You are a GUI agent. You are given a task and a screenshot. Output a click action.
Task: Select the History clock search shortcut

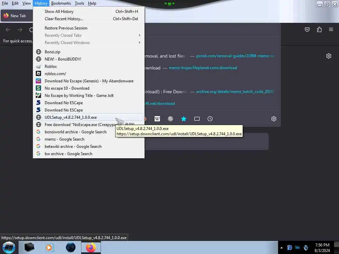[x=210, y=119]
